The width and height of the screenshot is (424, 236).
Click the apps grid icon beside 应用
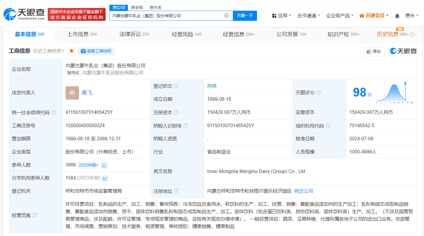pos(274,15)
